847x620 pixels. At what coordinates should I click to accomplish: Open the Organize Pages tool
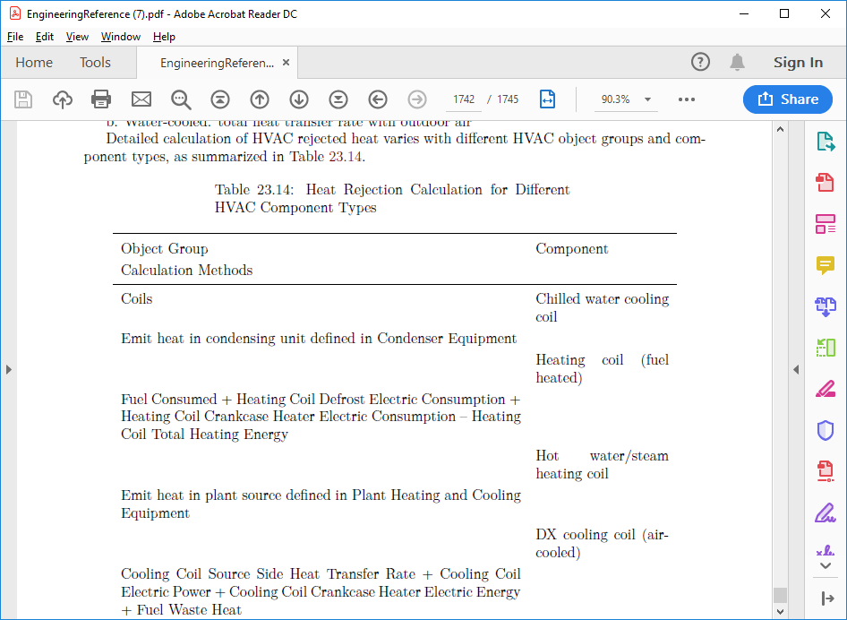[825, 224]
